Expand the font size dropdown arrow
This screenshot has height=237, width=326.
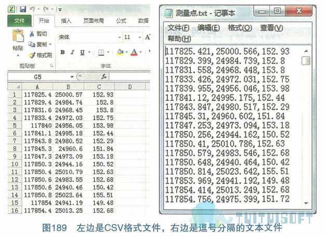tap(140, 37)
